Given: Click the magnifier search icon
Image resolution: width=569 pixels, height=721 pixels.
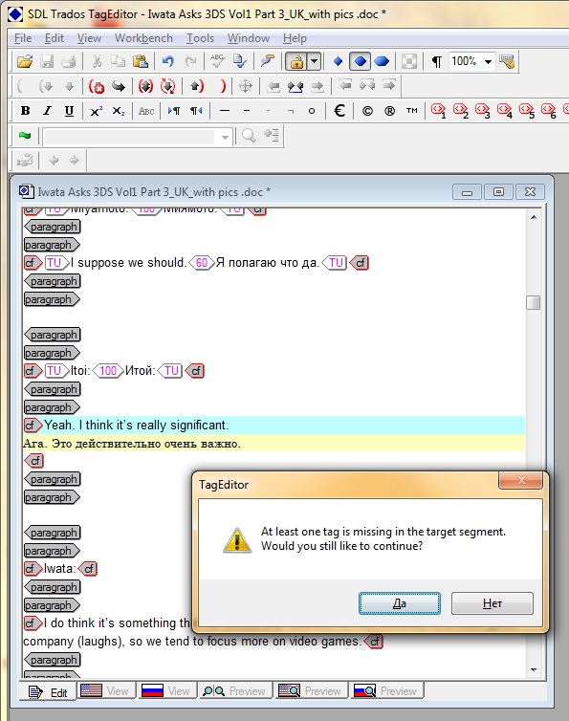Looking at the screenshot, I should pos(249,136).
